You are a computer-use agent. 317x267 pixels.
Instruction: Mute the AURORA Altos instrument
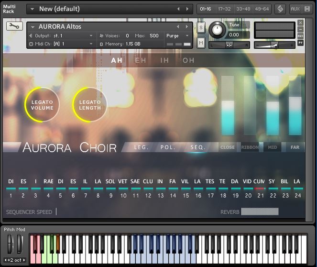(x=201, y=43)
